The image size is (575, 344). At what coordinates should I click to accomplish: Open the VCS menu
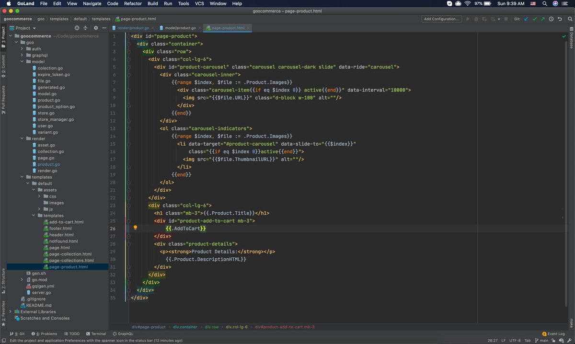199,3
